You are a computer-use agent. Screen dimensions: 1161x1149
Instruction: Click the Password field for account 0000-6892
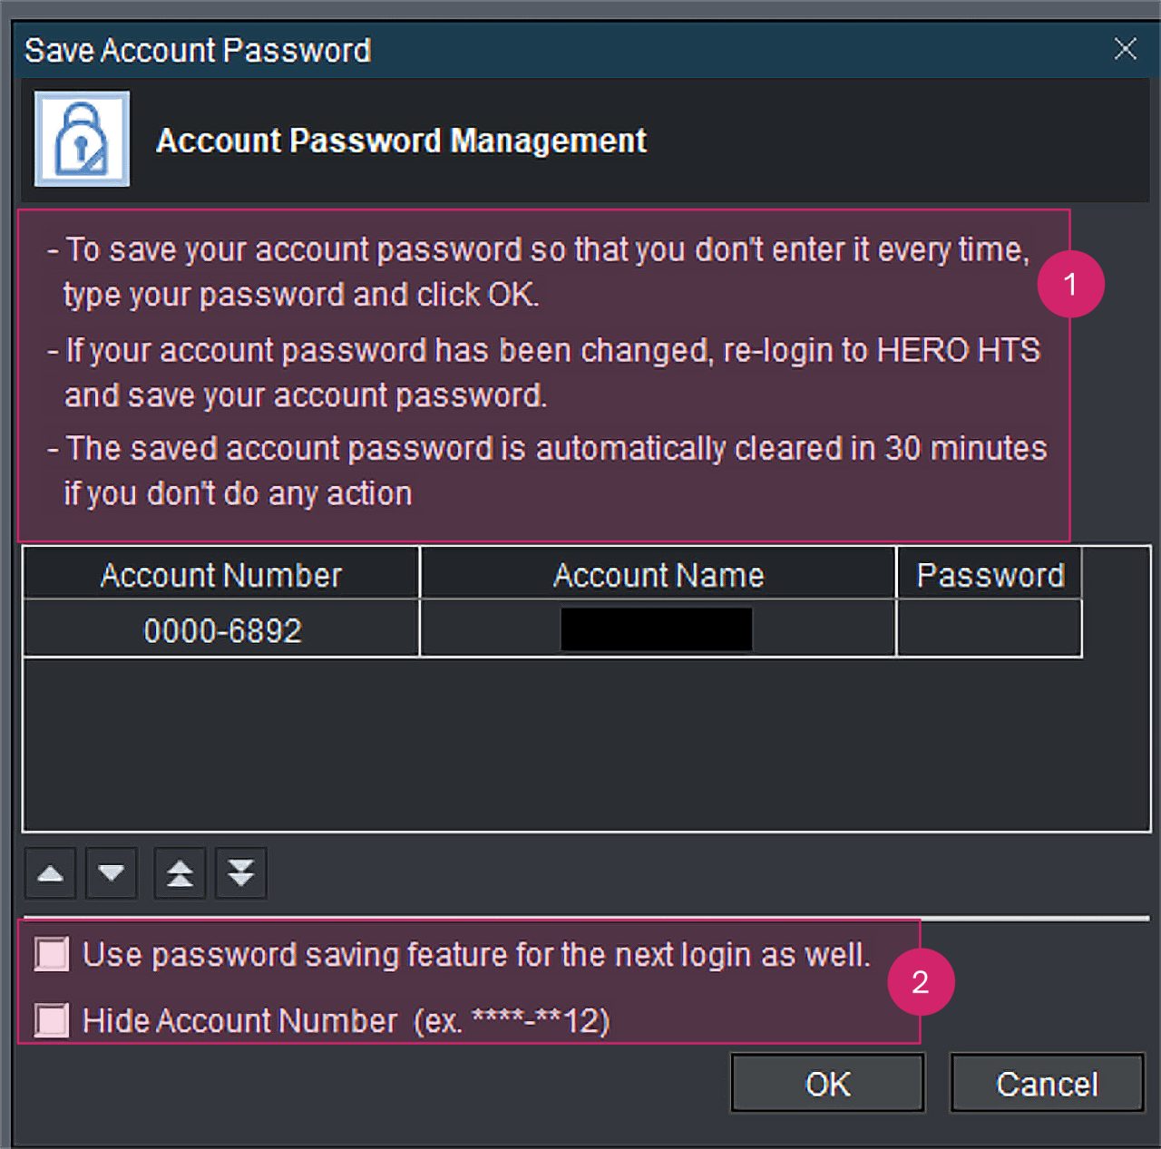point(989,629)
